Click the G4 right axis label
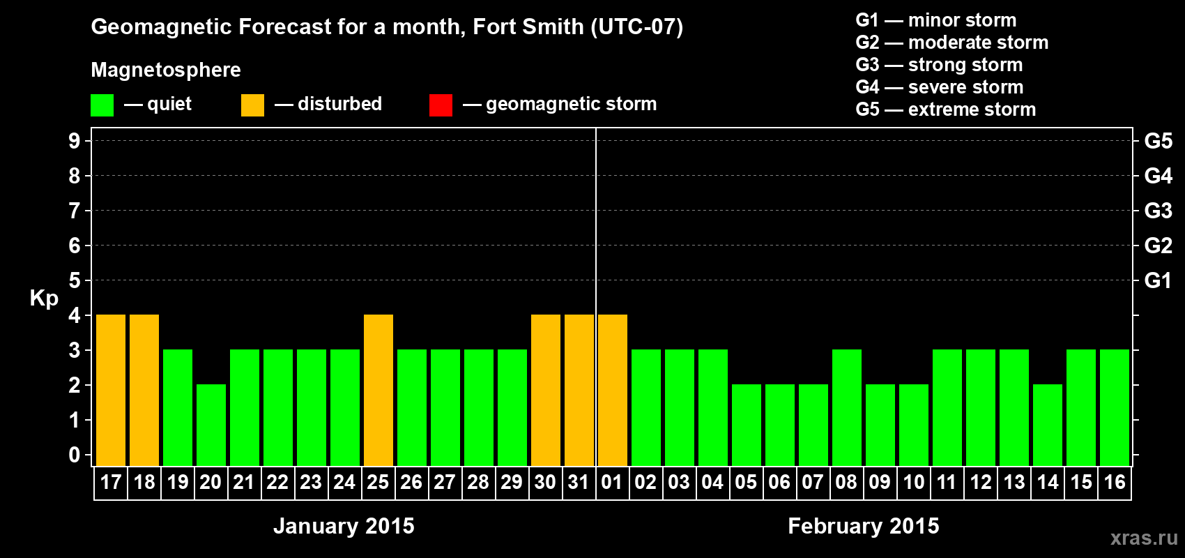Screen dimensions: 1185x558 [x=1159, y=176]
